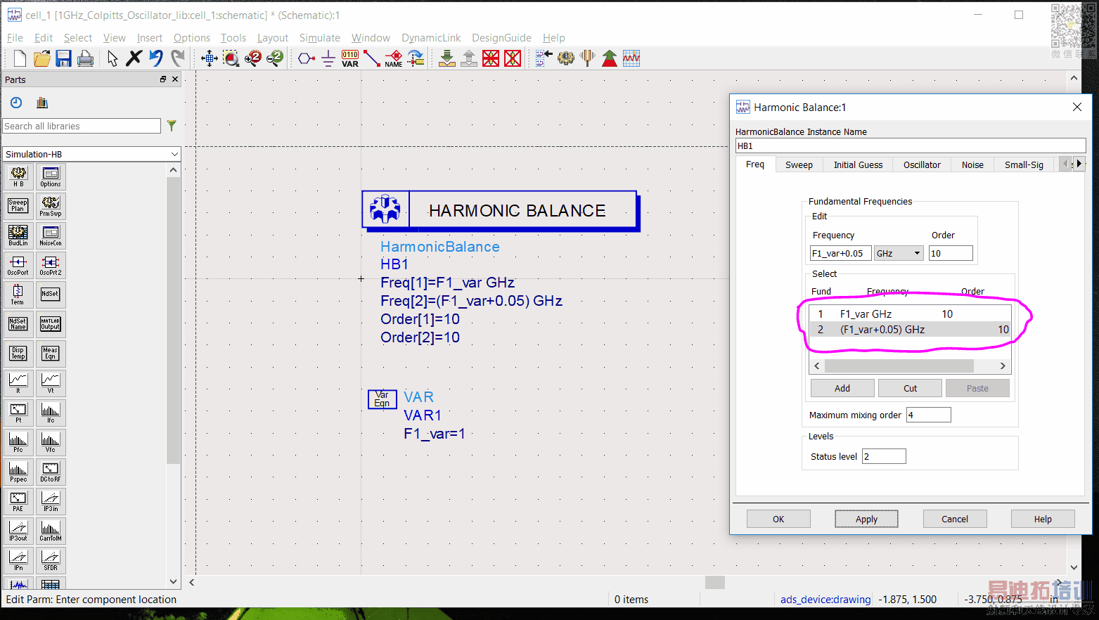Open a new data display window icon
Image resolution: width=1099 pixels, height=620 pixels.
pos(631,58)
